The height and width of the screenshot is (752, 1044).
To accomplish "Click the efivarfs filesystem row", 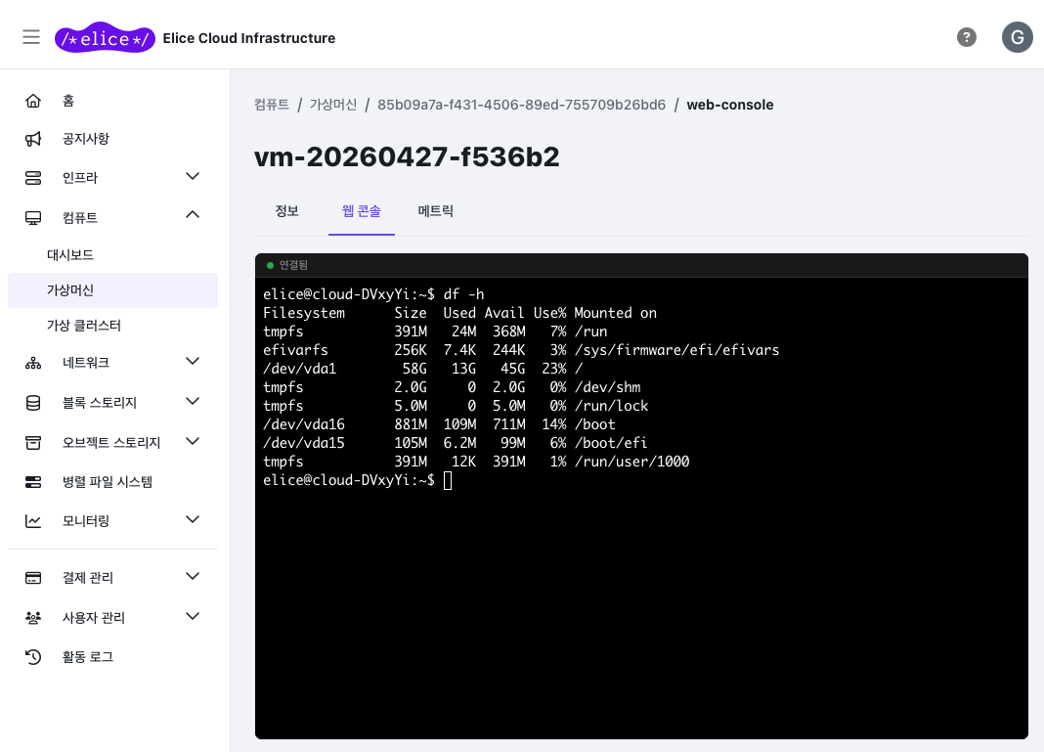I will coord(521,350).
